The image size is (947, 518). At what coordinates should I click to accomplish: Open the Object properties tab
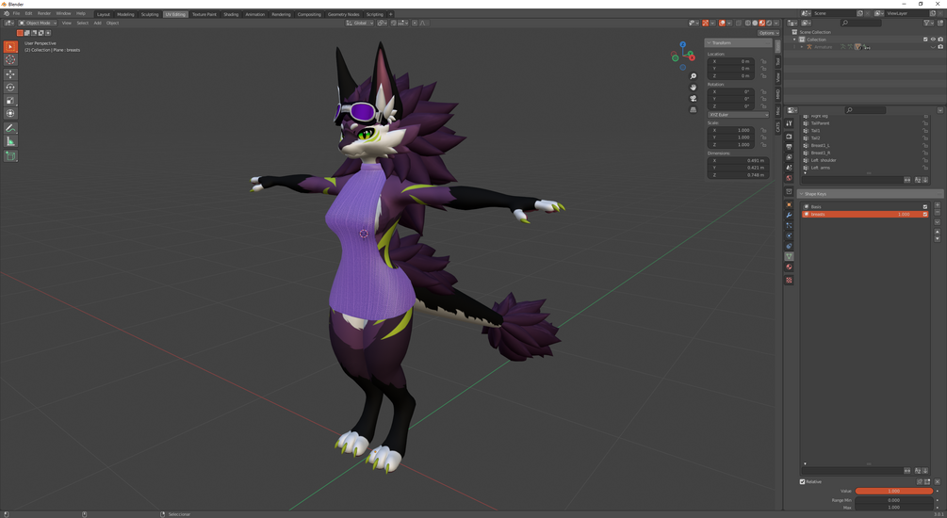click(x=789, y=204)
